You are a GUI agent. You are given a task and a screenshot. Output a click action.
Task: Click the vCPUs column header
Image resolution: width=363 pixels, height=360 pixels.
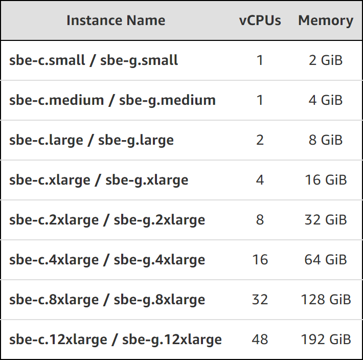[x=260, y=20]
